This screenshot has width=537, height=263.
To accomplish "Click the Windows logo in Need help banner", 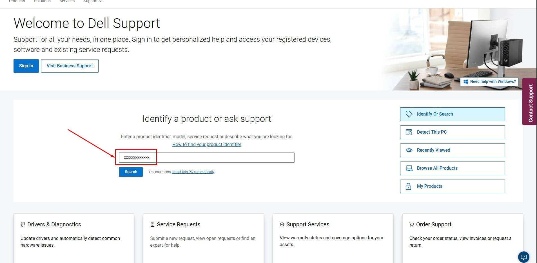I will (x=466, y=81).
